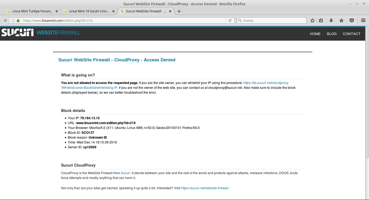Click the WEBSITEFIREWALL header text
Image resolution: width=369 pixels, height=200 pixels.
[x=58, y=33]
